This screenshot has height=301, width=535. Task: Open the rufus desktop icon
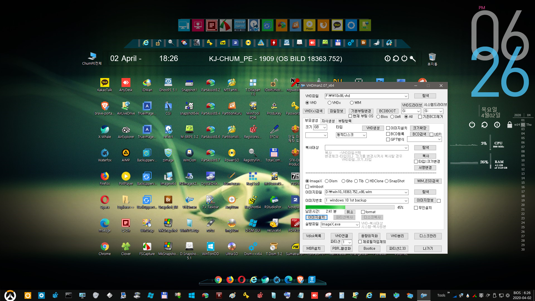(210, 225)
